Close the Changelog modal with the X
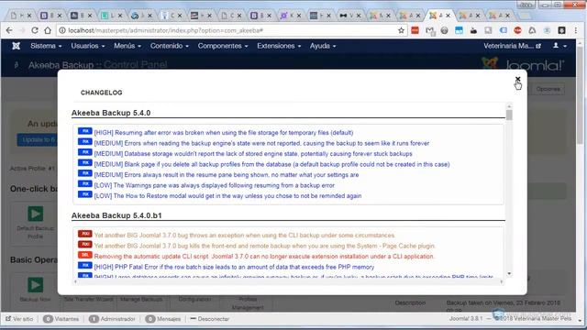The height and width of the screenshot is (330, 587). (517, 80)
